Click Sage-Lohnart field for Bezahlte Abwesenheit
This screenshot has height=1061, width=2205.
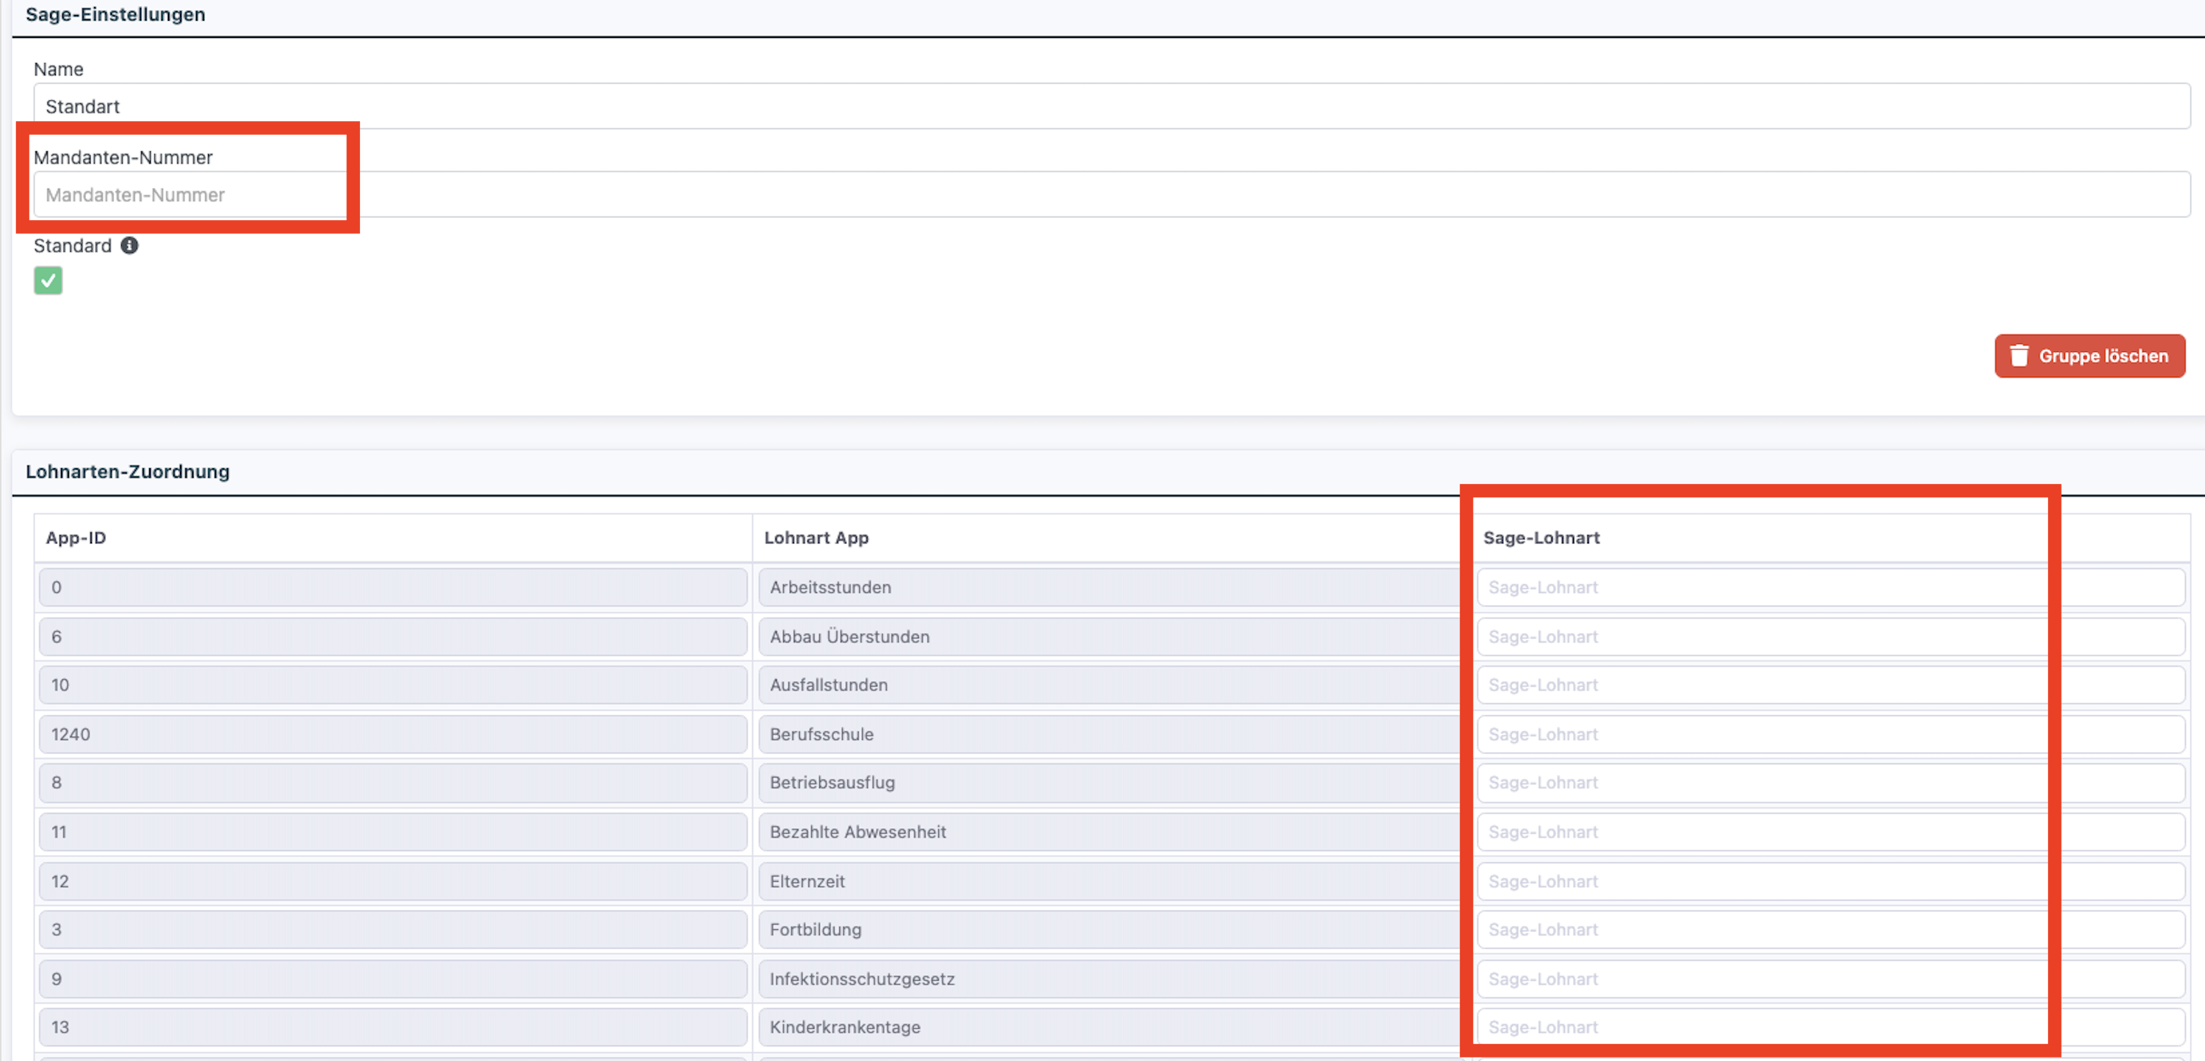click(1830, 832)
